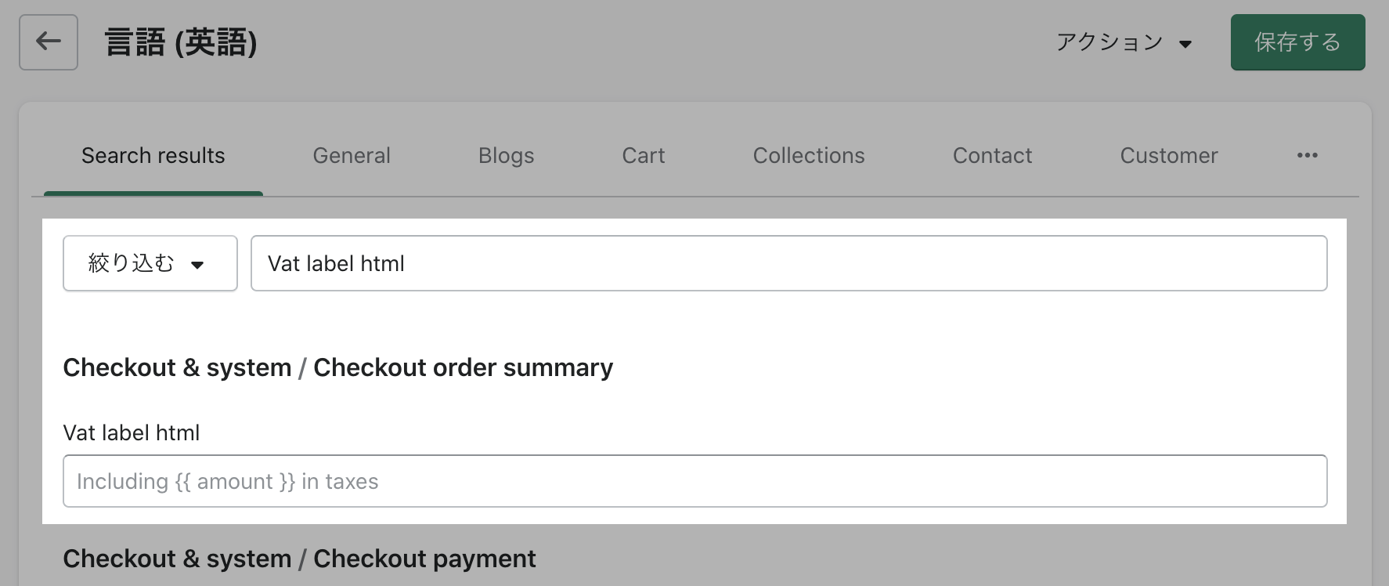Click the caret arrow beside アクション

pos(1185,44)
